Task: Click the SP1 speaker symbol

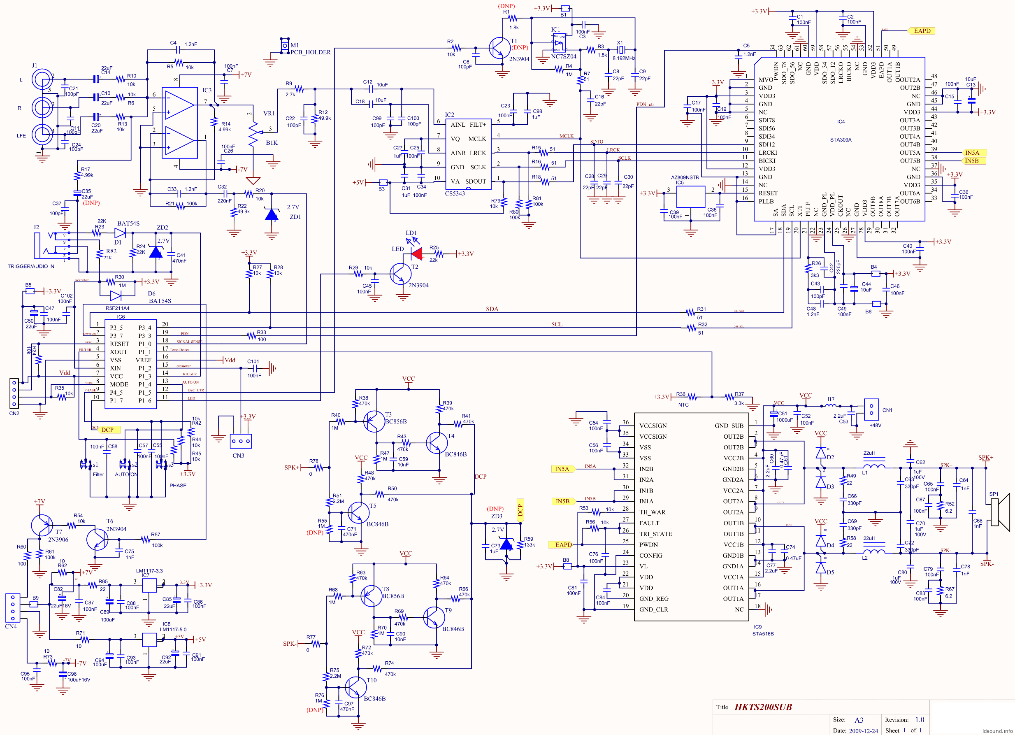Action: (1001, 512)
